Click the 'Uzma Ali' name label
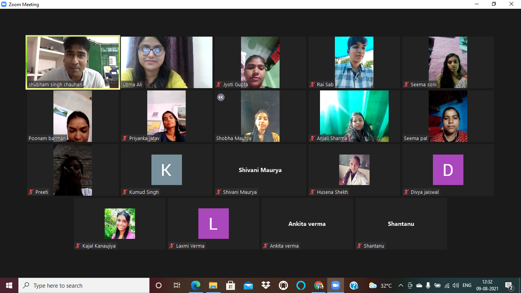This screenshot has width=521, height=293. [132, 85]
